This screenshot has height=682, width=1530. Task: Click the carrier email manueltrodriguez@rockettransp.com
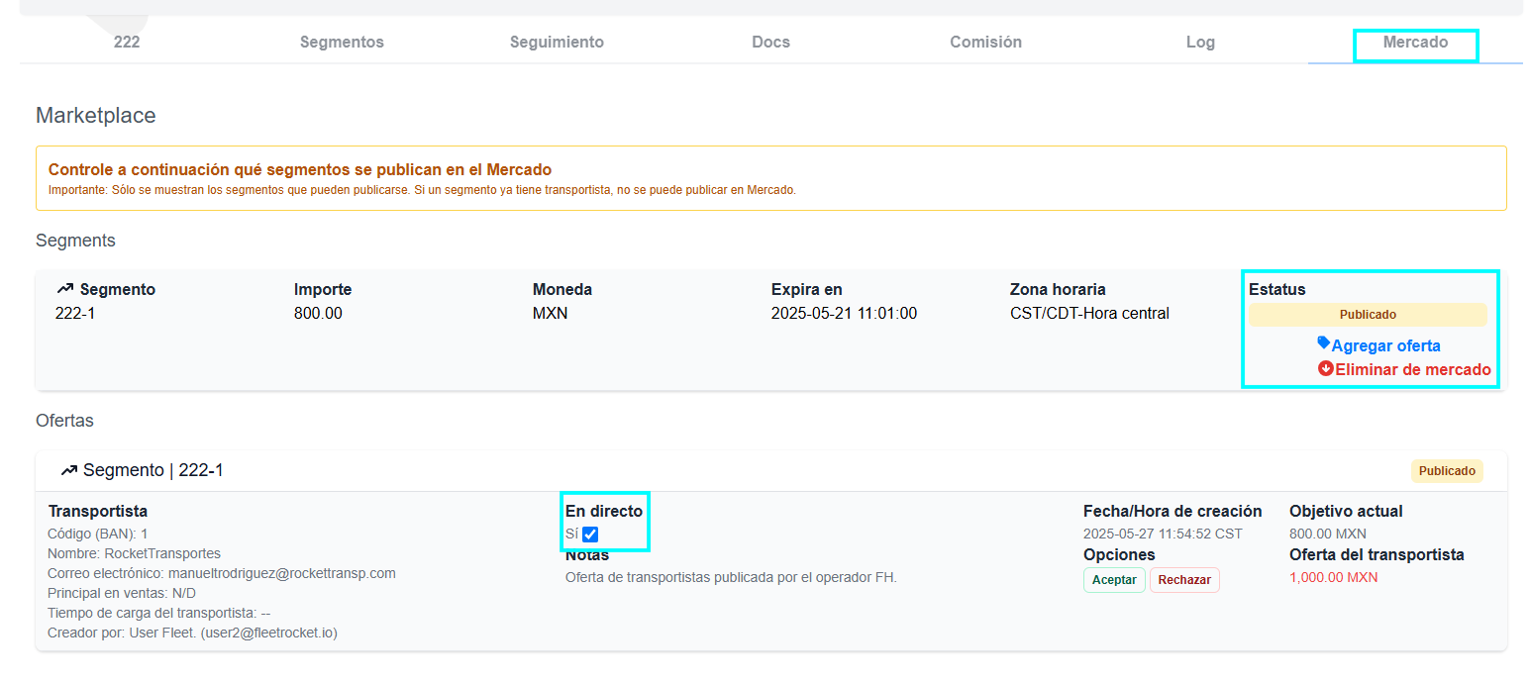point(282,573)
